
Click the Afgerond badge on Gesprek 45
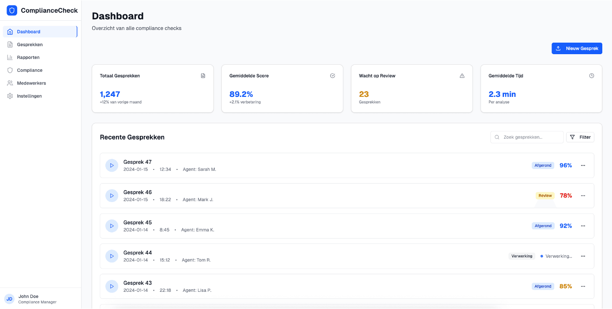click(x=543, y=226)
